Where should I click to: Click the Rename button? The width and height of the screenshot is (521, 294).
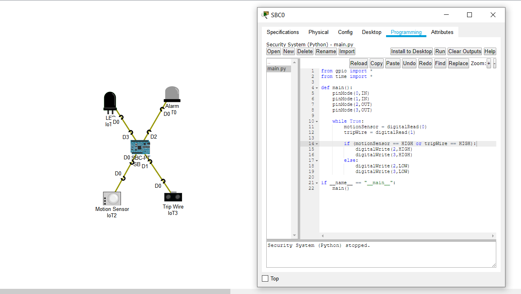[326, 51]
